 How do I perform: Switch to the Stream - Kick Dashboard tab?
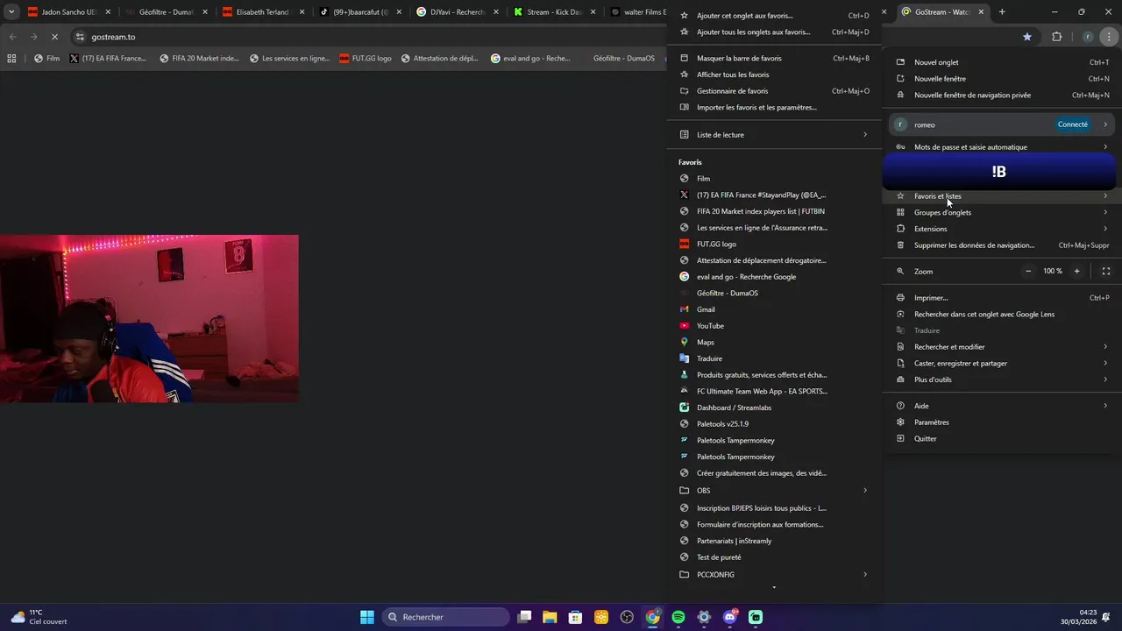pos(553,12)
